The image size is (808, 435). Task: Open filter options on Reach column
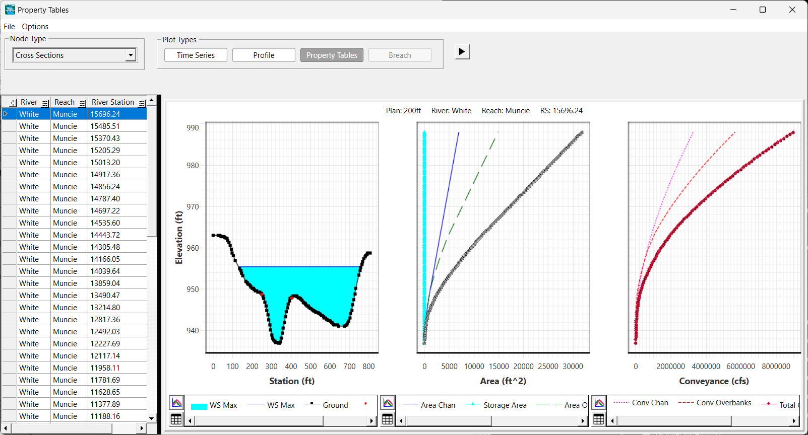83,103
